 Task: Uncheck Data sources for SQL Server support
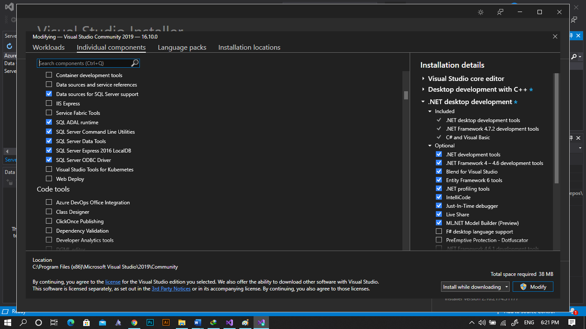pyautogui.click(x=49, y=94)
